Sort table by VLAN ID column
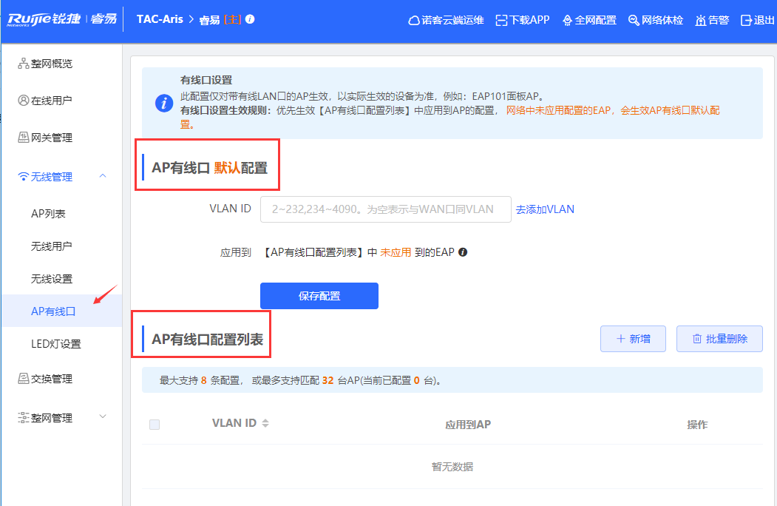Viewport: 777px width, 506px height. pos(265,424)
